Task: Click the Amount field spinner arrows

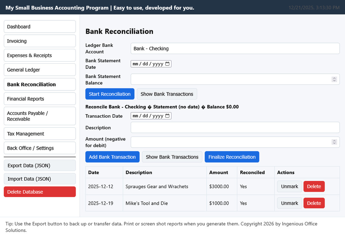Action: [x=334, y=142]
